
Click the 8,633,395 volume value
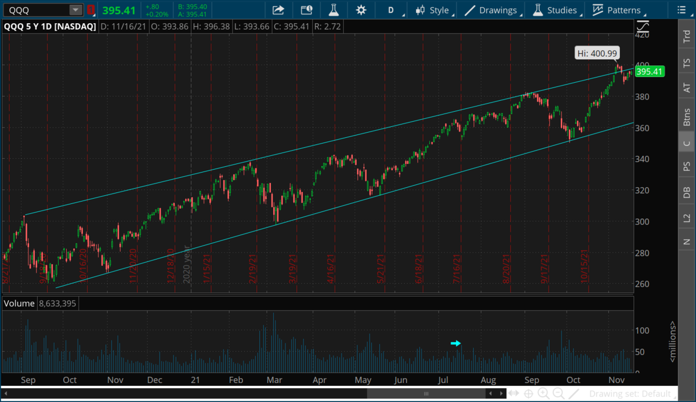coord(57,303)
